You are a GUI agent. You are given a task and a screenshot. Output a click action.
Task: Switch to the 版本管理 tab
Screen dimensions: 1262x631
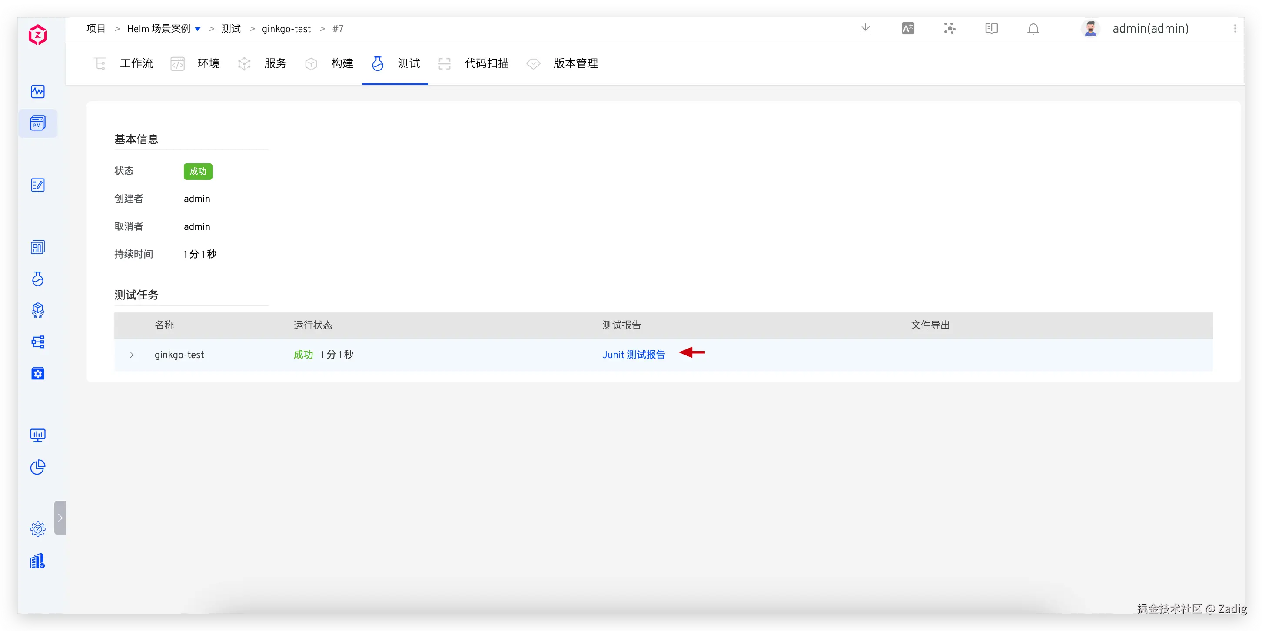click(575, 63)
